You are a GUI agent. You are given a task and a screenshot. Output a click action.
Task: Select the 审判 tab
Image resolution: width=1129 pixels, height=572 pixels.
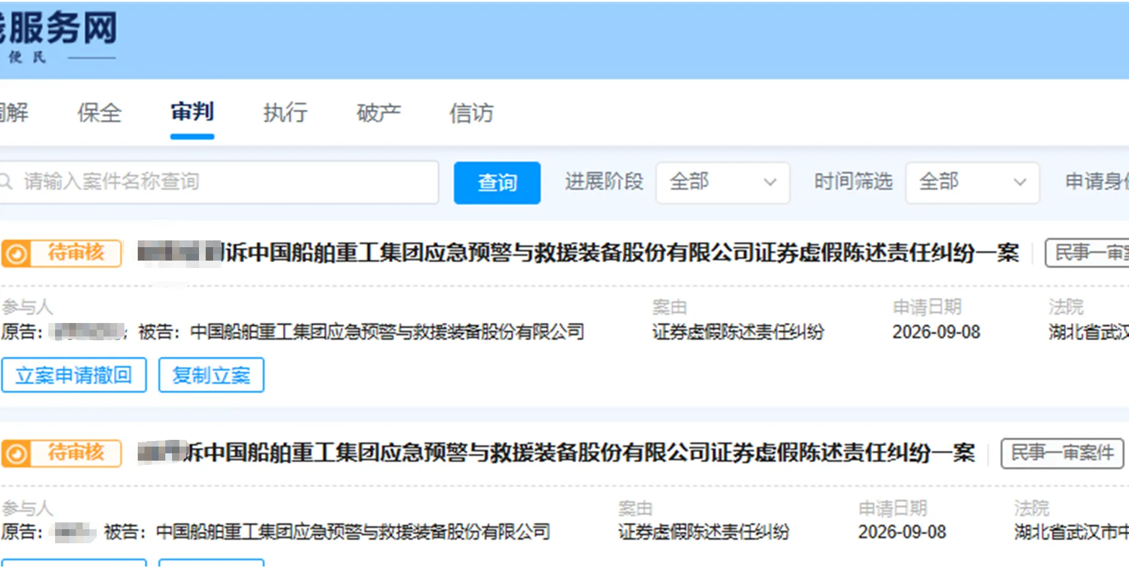(192, 113)
